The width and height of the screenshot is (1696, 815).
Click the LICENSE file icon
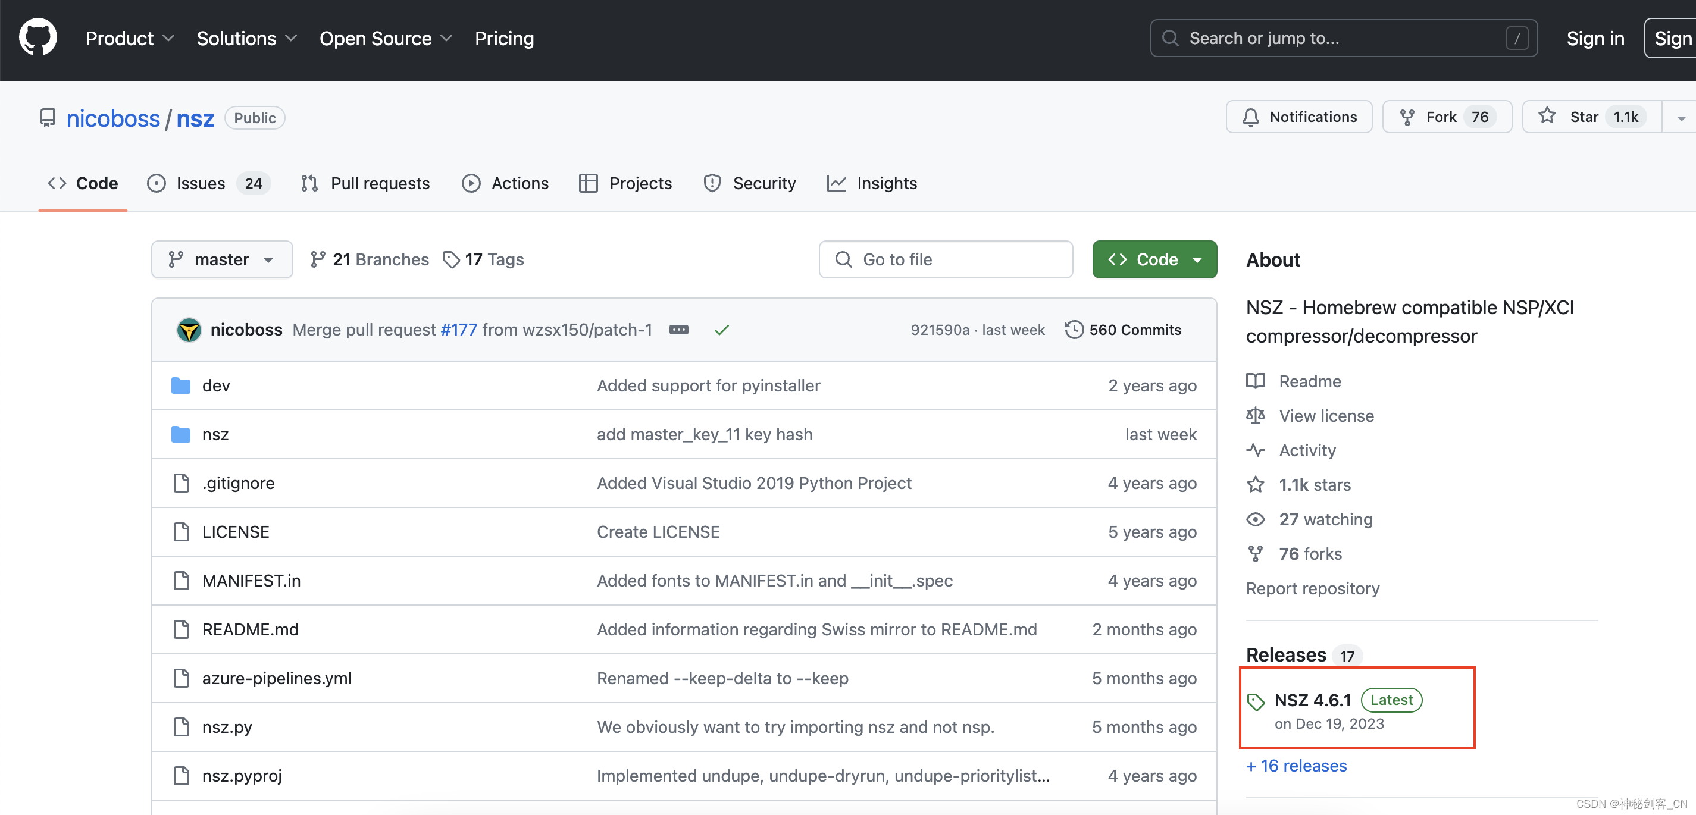(181, 532)
